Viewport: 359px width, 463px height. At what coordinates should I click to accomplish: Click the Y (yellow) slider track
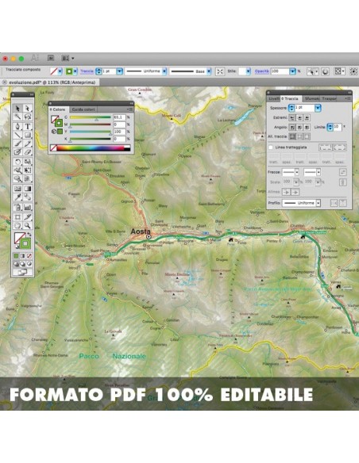coord(90,132)
